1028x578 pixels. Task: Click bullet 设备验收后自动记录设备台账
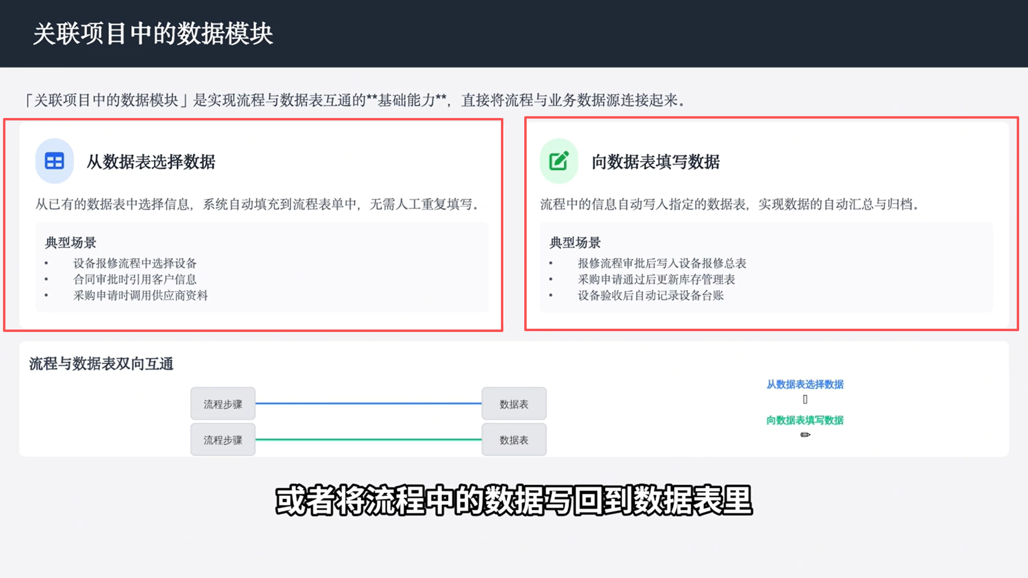(x=651, y=295)
